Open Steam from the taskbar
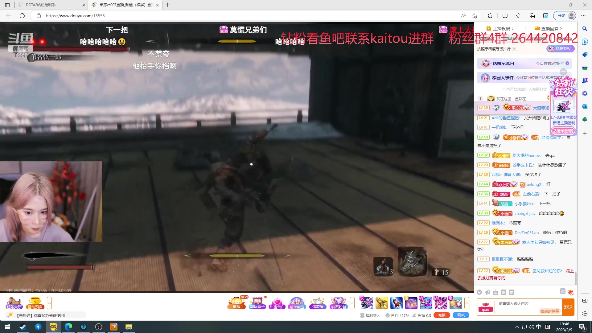Viewport: 592px width, 333px height. coord(23,327)
